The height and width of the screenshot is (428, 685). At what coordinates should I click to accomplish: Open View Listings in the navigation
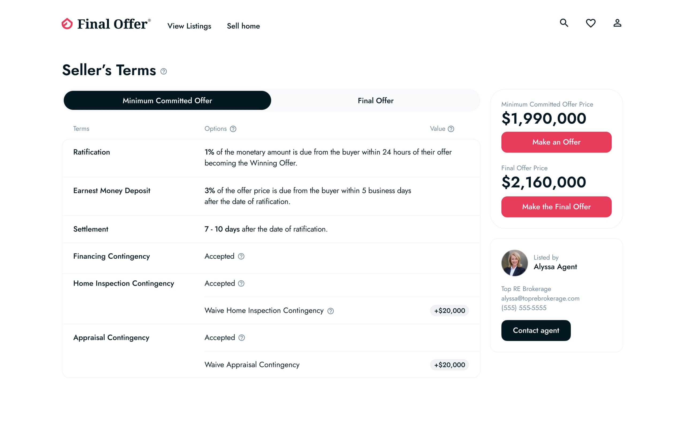pyautogui.click(x=189, y=26)
